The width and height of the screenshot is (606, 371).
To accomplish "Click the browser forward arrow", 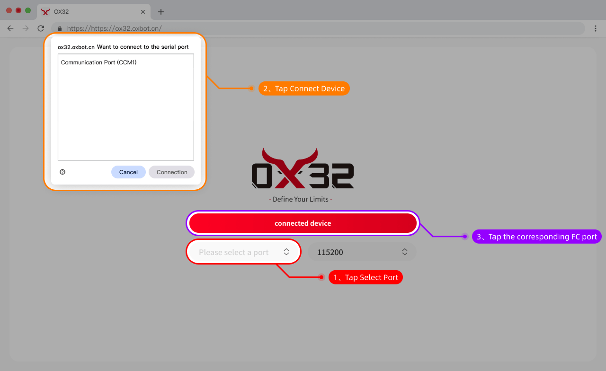I will [x=26, y=28].
